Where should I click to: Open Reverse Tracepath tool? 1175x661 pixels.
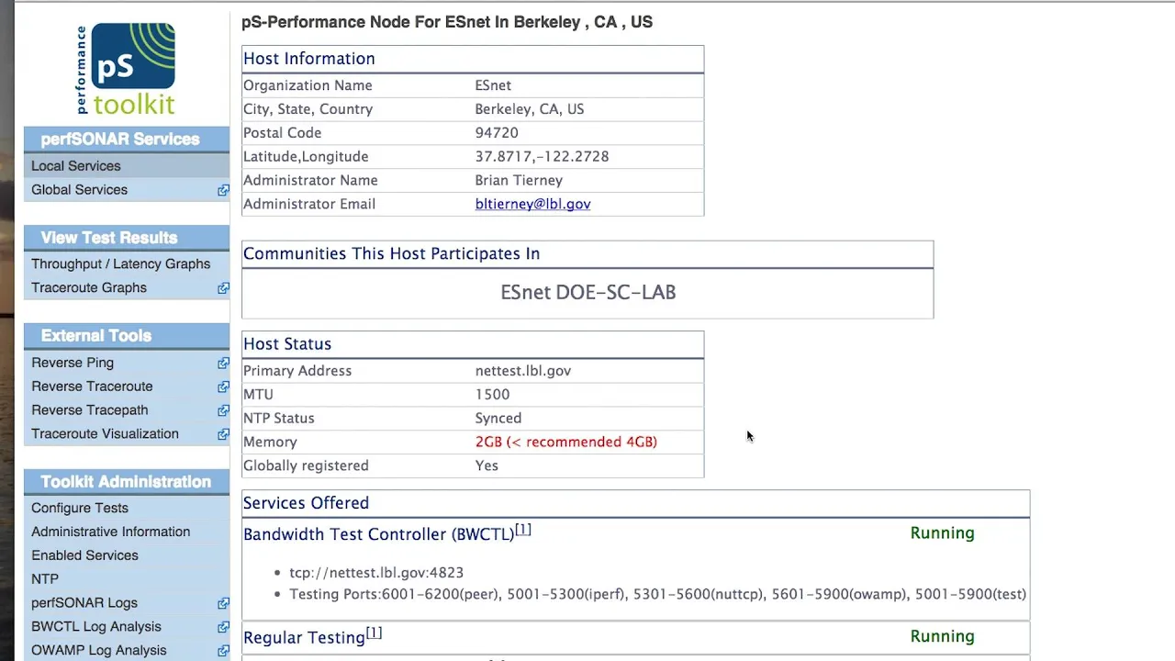click(89, 410)
